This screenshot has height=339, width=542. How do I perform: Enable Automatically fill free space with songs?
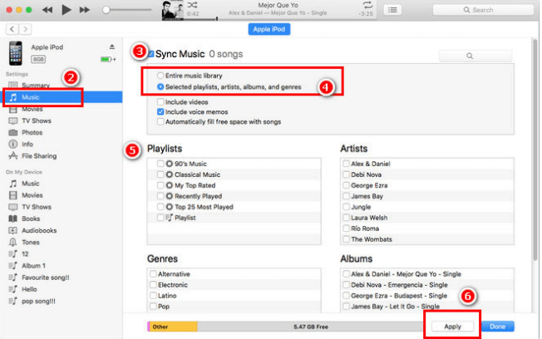[160, 121]
